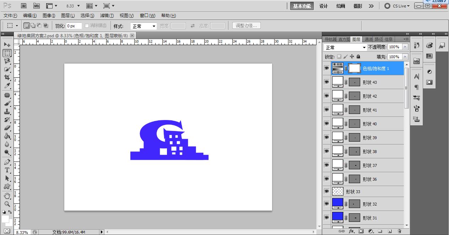Image resolution: width=449 pixels, height=235 pixels.
Task: Select the 基本功能 workspace button
Action: (302, 6)
